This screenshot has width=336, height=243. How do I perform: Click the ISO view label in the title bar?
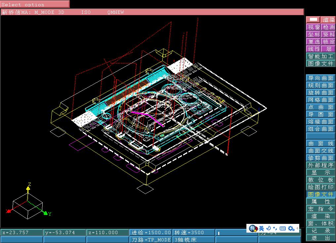click(86, 12)
